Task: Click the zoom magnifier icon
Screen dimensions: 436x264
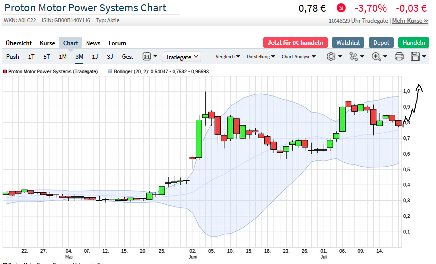Action: [376, 57]
